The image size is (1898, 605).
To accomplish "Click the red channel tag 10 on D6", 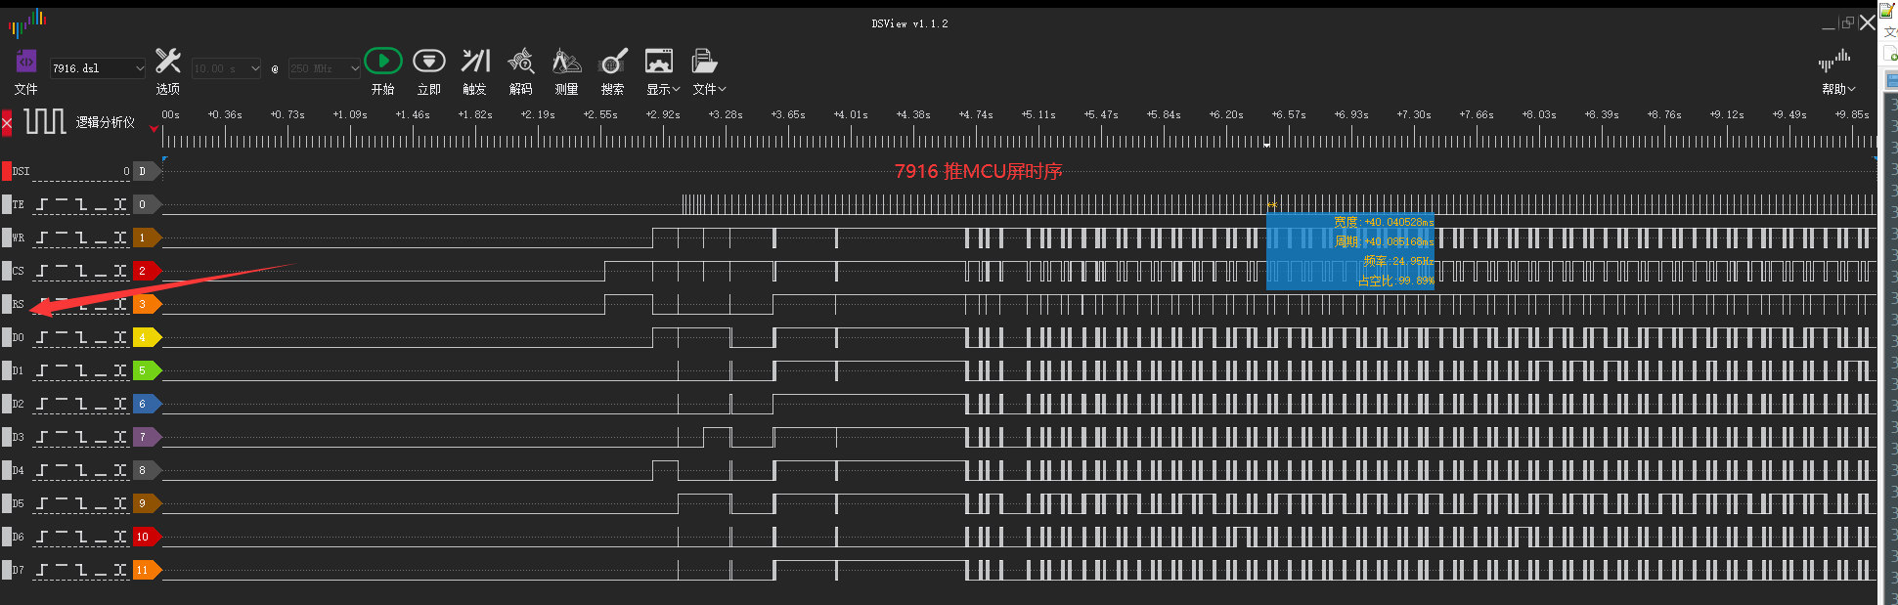I will [147, 537].
